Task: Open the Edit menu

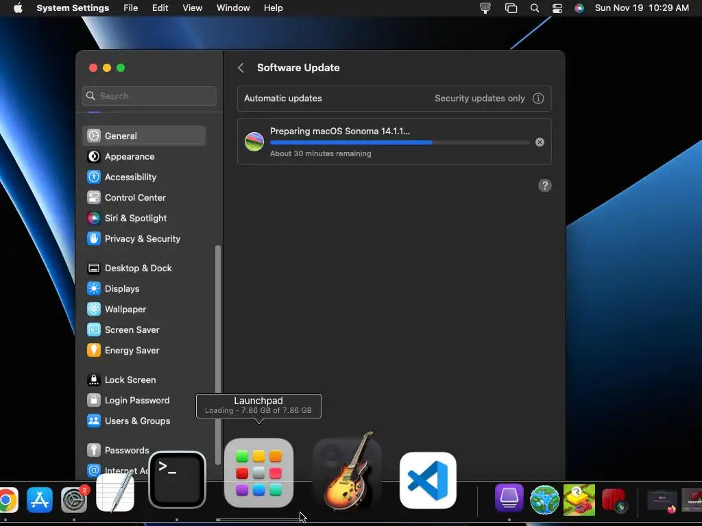Action: [160, 8]
